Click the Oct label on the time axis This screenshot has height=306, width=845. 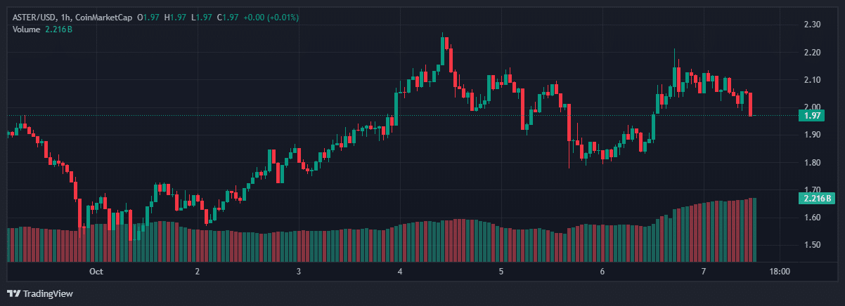96,271
